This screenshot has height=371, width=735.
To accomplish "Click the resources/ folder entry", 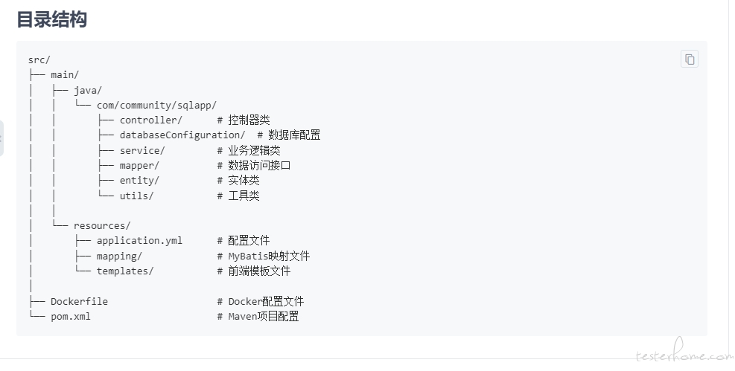I will pos(102,225).
